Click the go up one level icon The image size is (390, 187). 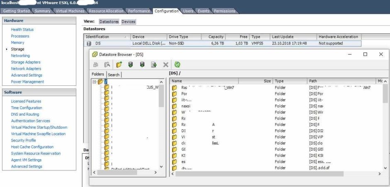(107, 65)
